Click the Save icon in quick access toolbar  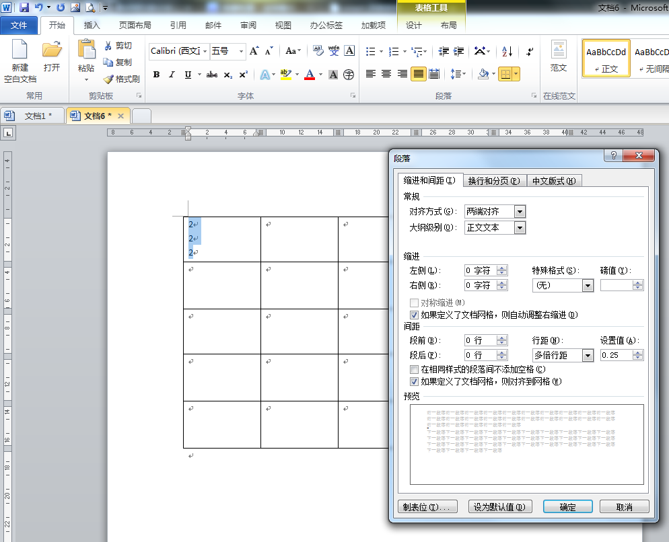pos(24,8)
